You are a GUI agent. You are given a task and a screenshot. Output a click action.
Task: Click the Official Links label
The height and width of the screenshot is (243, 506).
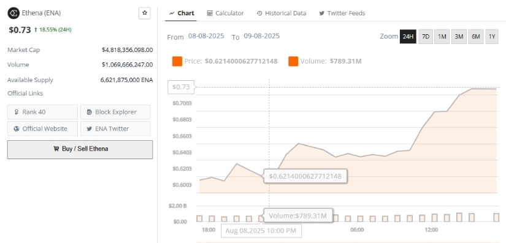point(25,93)
